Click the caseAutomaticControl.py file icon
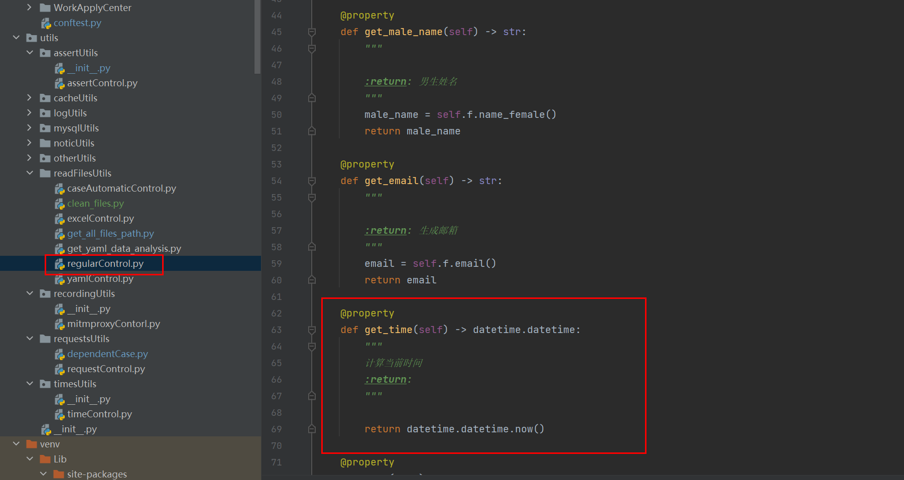904x480 pixels. click(x=60, y=189)
